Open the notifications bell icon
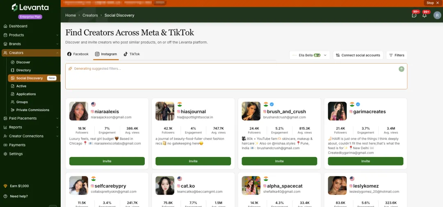The image size is (443, 207). click(x=425, y=15)
